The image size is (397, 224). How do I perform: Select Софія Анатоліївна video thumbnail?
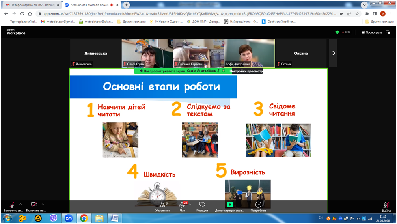249,53
